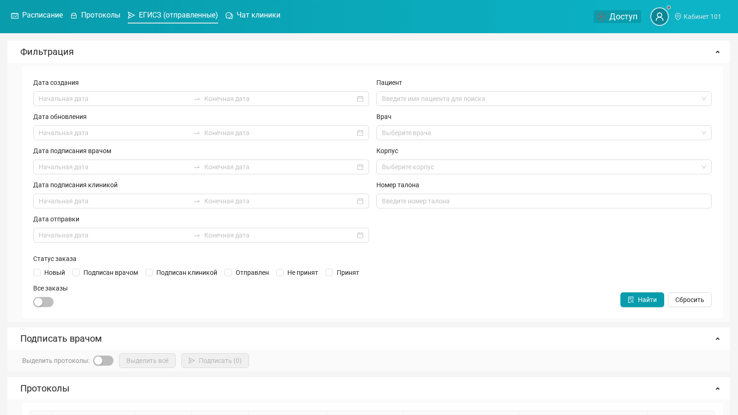Click start date of Дата обновления
738x415 pixels.
click(x=113, y=133)
